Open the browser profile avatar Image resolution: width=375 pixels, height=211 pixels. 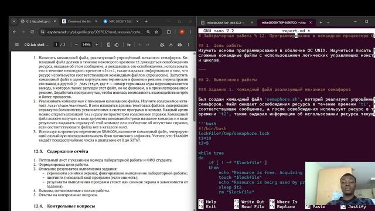182,32
